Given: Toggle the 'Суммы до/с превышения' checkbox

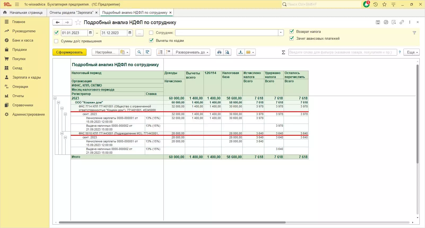Looking at the screenshot, I should tap(56, 41).
